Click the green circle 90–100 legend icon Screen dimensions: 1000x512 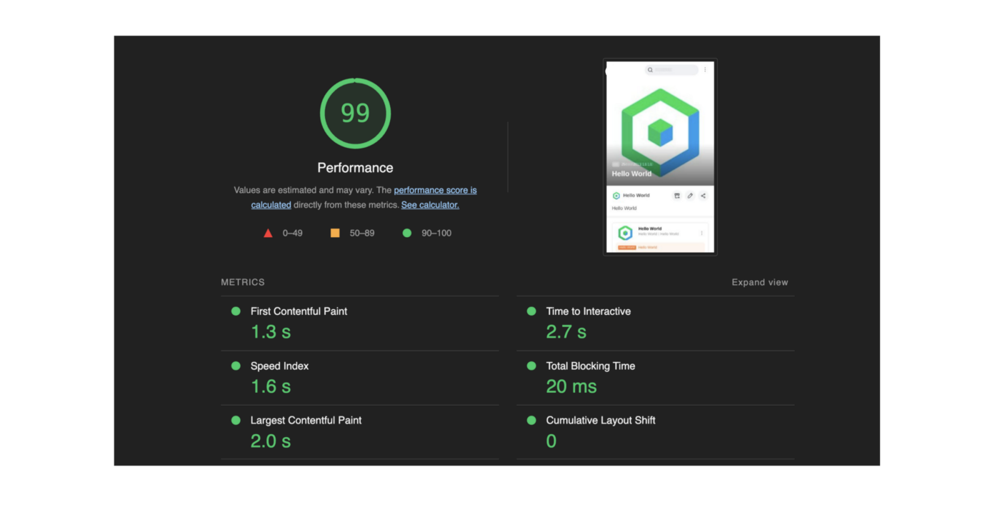point(407,233)
